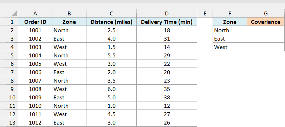Click the Zone cell for order 1012

tap(69, 123)
